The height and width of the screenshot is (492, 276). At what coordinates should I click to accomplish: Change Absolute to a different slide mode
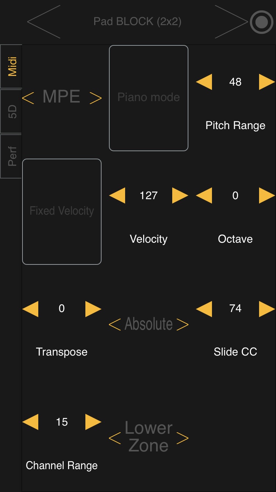click(183, 324)
